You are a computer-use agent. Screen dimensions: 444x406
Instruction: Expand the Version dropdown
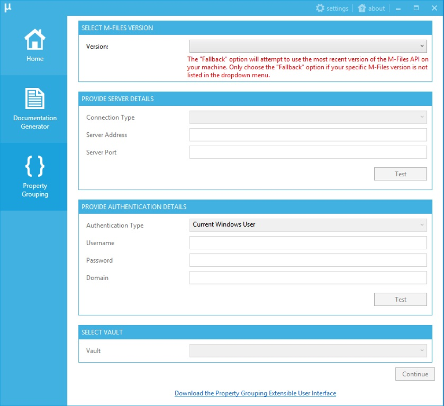coord(308,46)
